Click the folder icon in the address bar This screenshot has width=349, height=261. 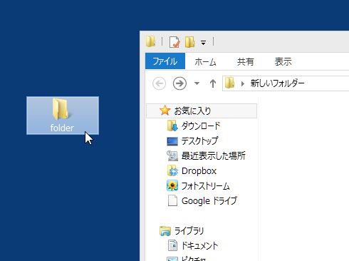(229, 83)
